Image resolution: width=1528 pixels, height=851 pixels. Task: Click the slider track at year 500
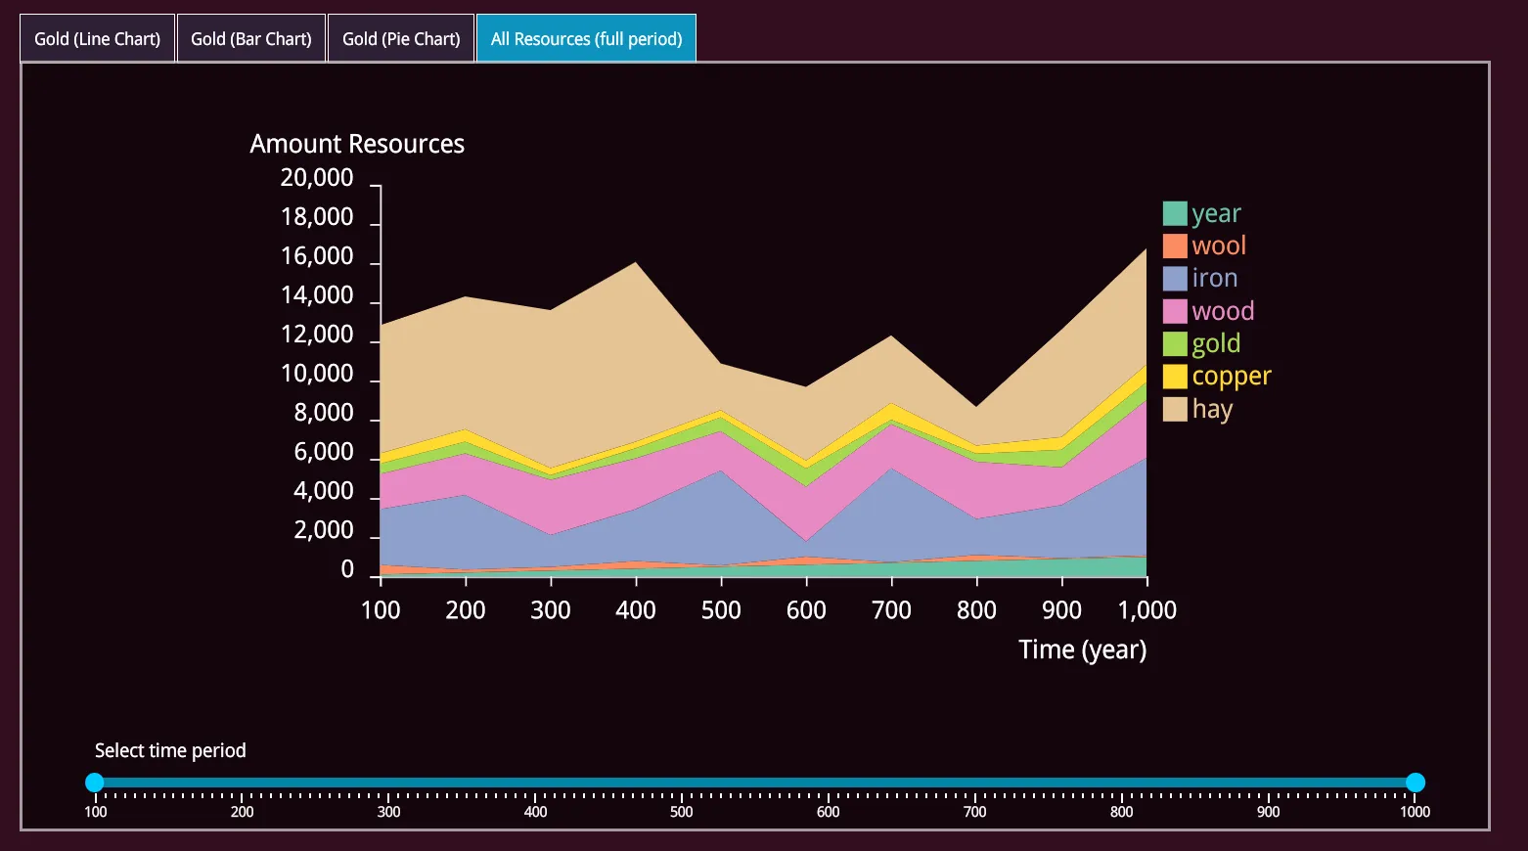(x=682, y=783)
